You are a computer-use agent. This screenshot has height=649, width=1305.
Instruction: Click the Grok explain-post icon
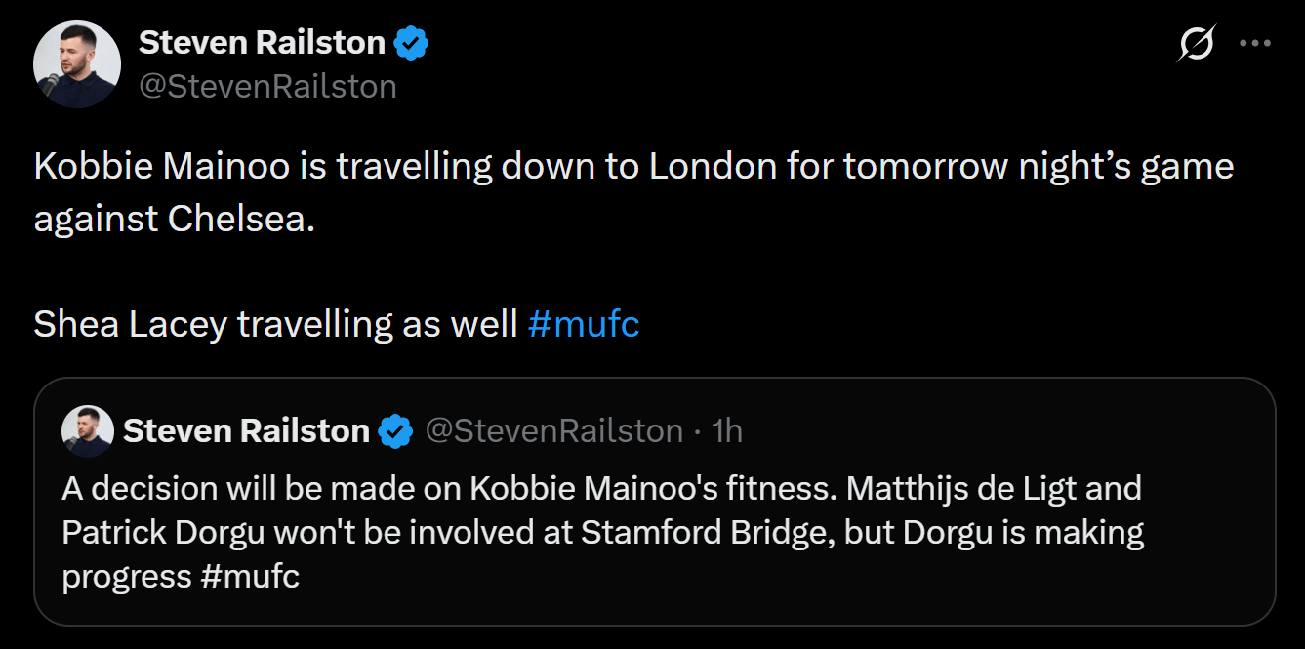coord(1197,44)
